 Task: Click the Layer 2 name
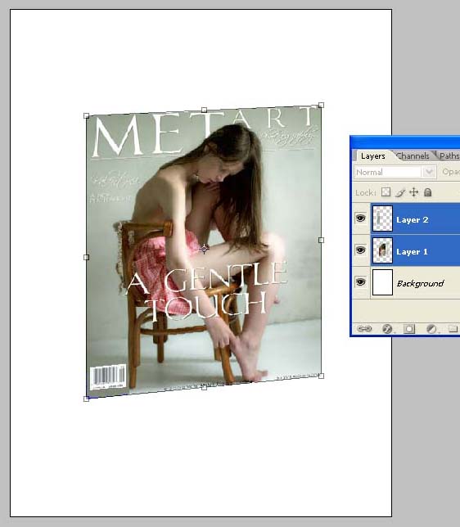point(413,220)
